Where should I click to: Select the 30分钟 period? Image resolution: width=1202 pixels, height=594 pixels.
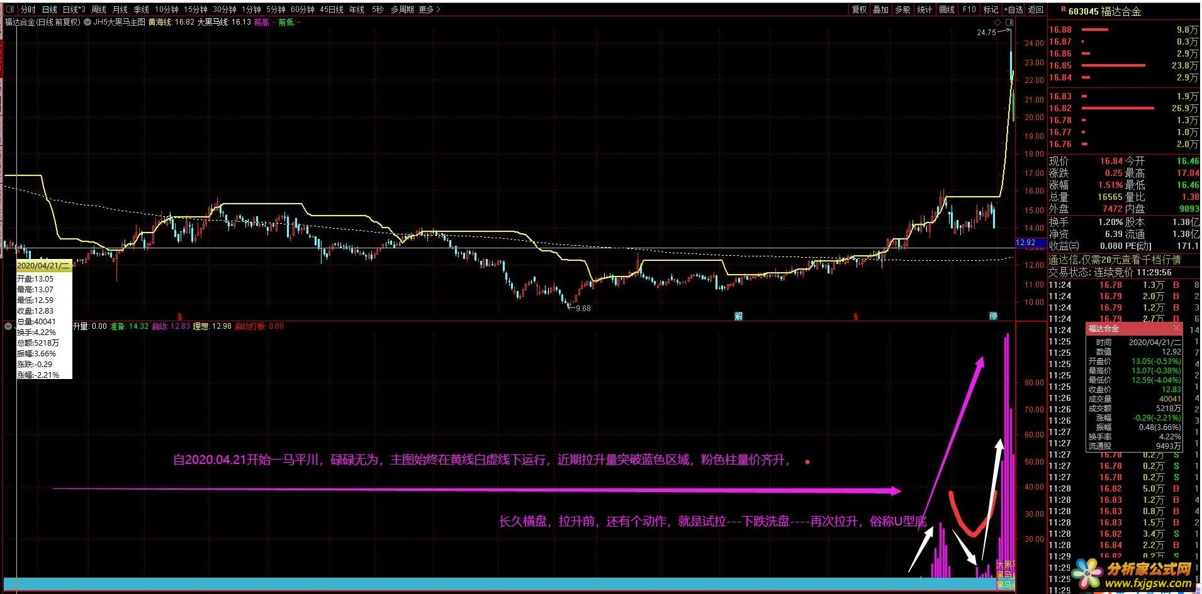(x=225, y=9)
